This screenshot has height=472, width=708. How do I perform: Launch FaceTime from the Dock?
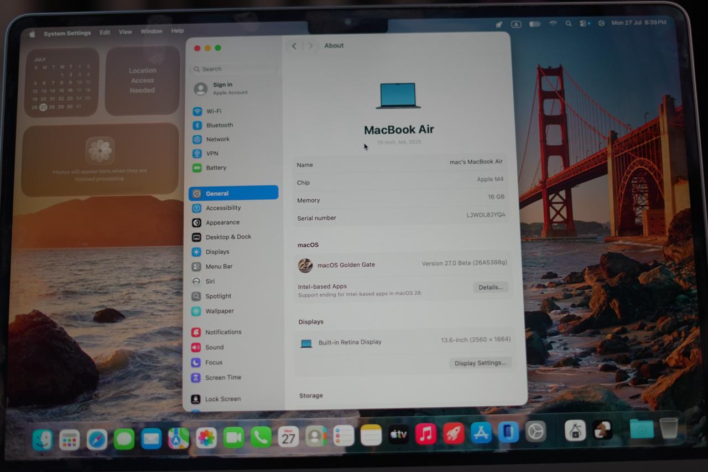(x=233, y=438)
